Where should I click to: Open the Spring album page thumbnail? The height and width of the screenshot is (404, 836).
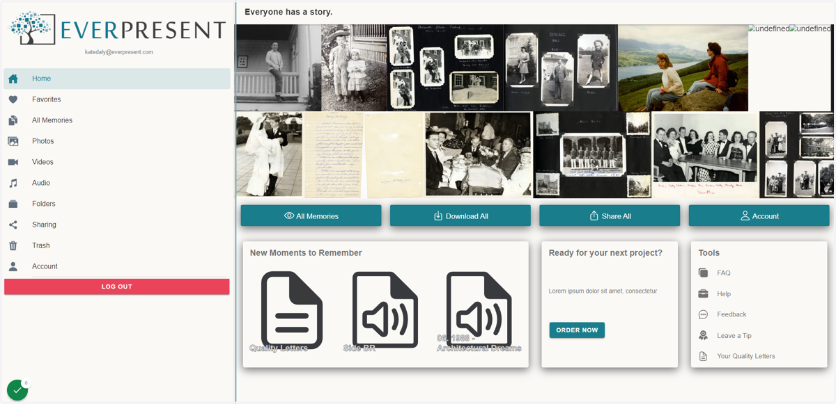pos(561,68)
